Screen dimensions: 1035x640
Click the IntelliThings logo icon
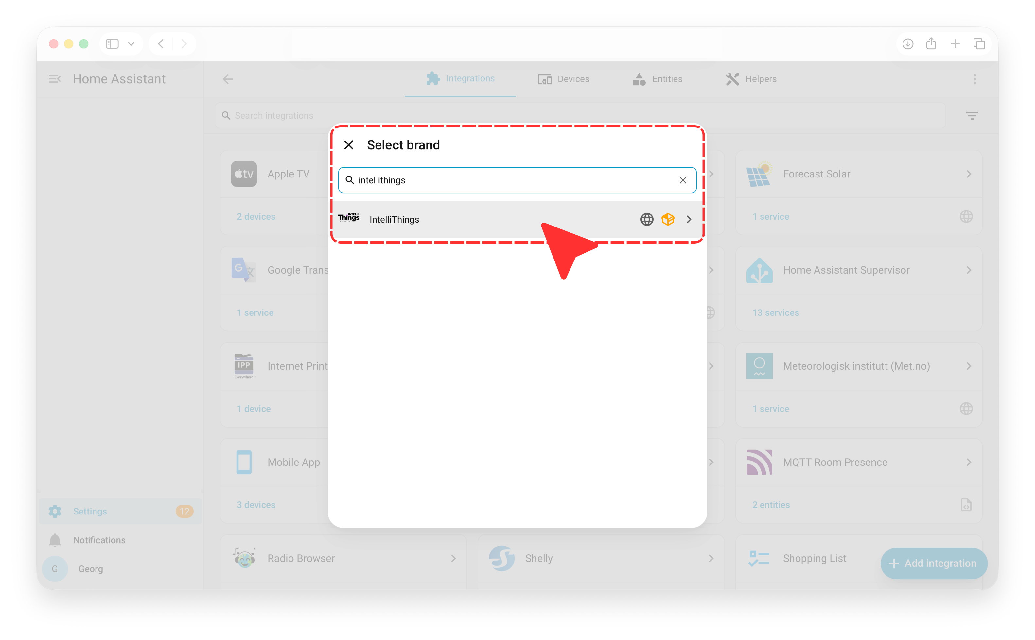[349, 218]
